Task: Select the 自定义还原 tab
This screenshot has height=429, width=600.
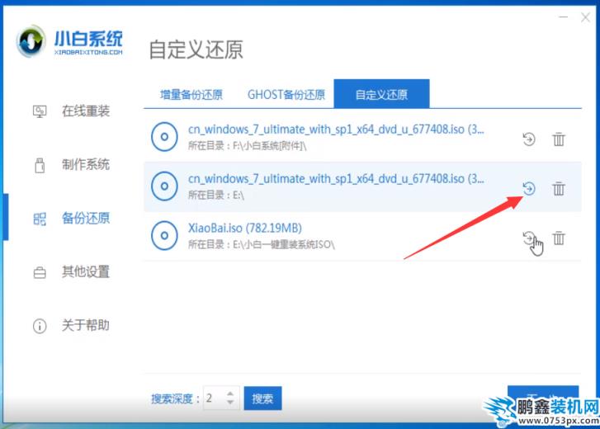Action: coord(381,94)
